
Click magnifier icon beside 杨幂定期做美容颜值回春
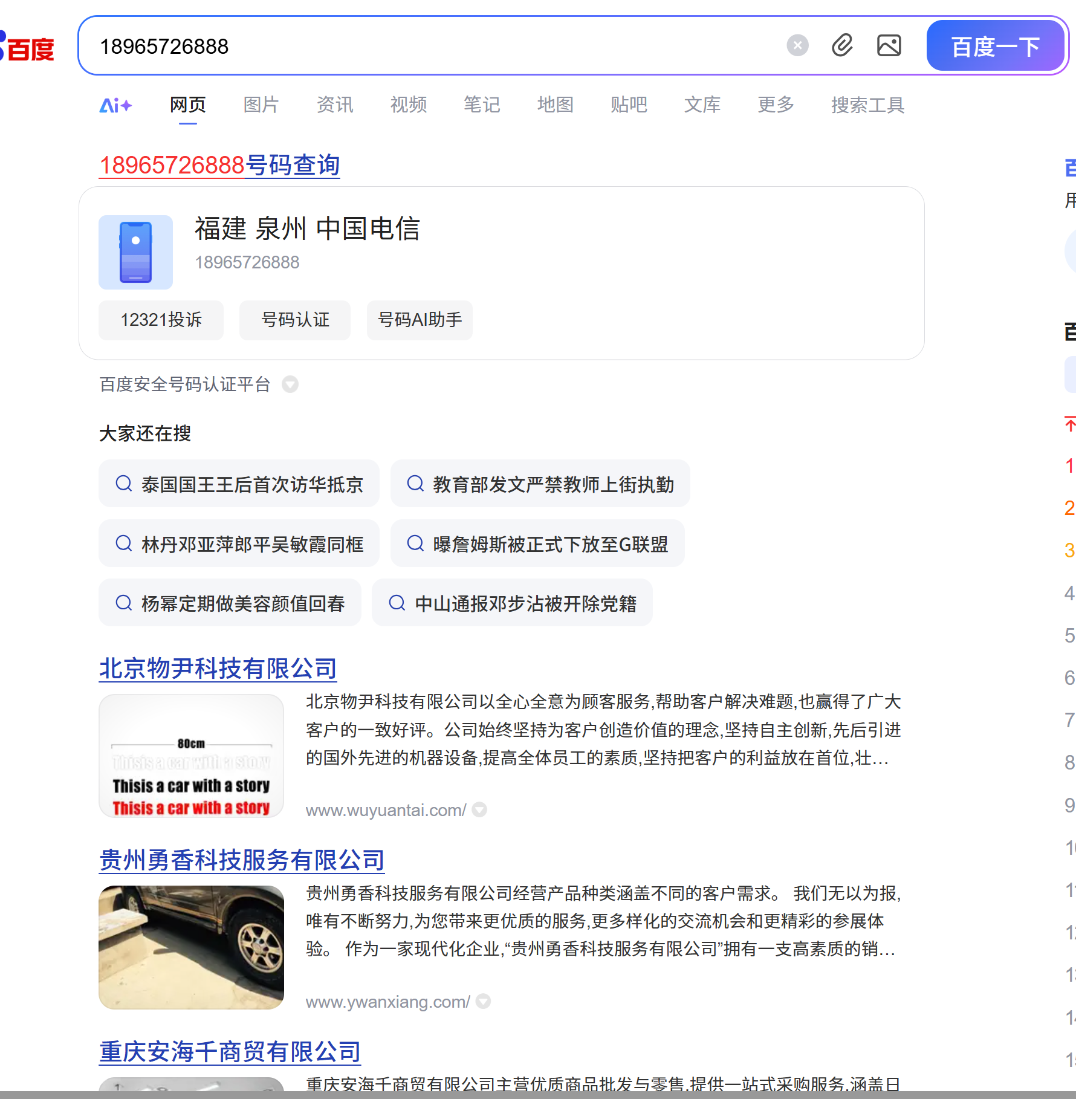(x=124, y=603)
